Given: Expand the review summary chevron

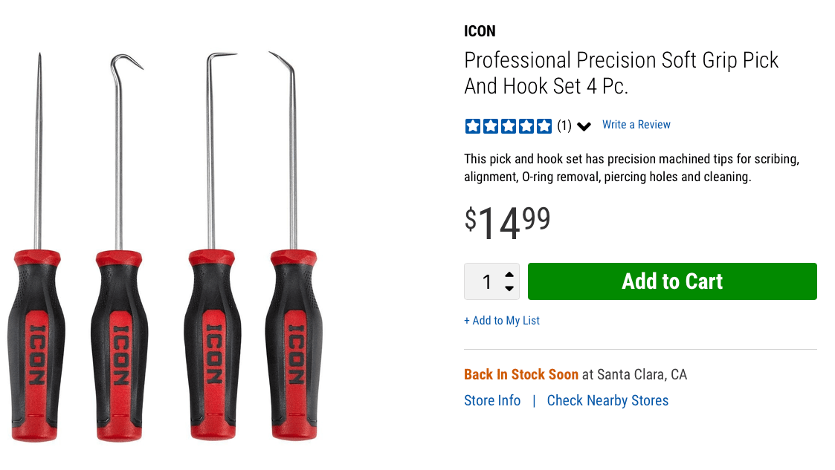Looking at the screenshot, I should 584,125.
